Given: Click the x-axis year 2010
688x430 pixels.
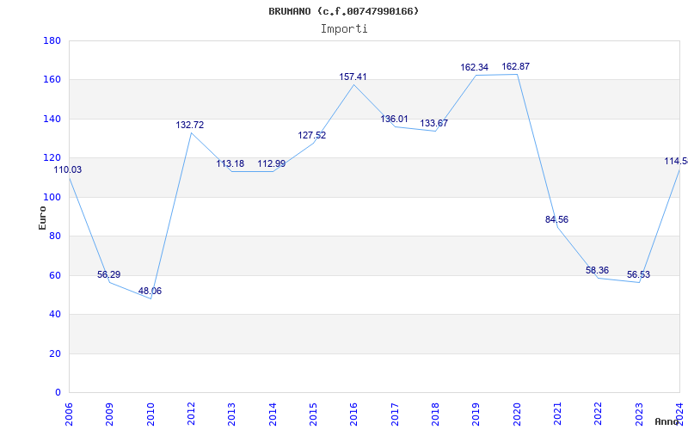Looking at the screenshot, I should click(150, 415).
